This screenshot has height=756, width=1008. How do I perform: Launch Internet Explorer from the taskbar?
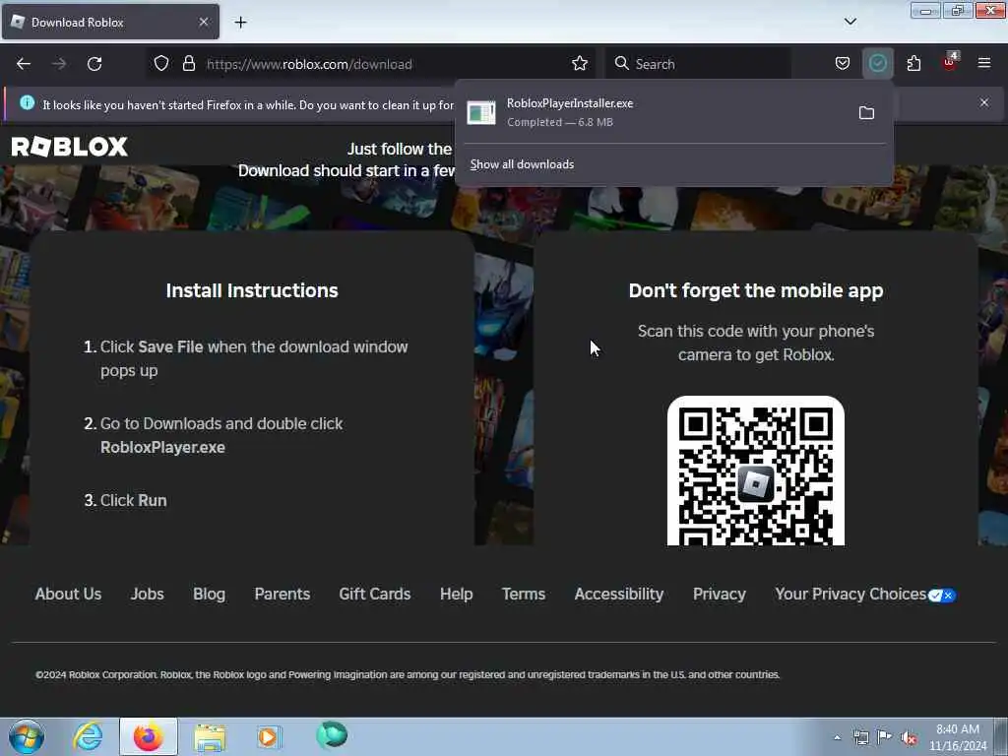88,736
